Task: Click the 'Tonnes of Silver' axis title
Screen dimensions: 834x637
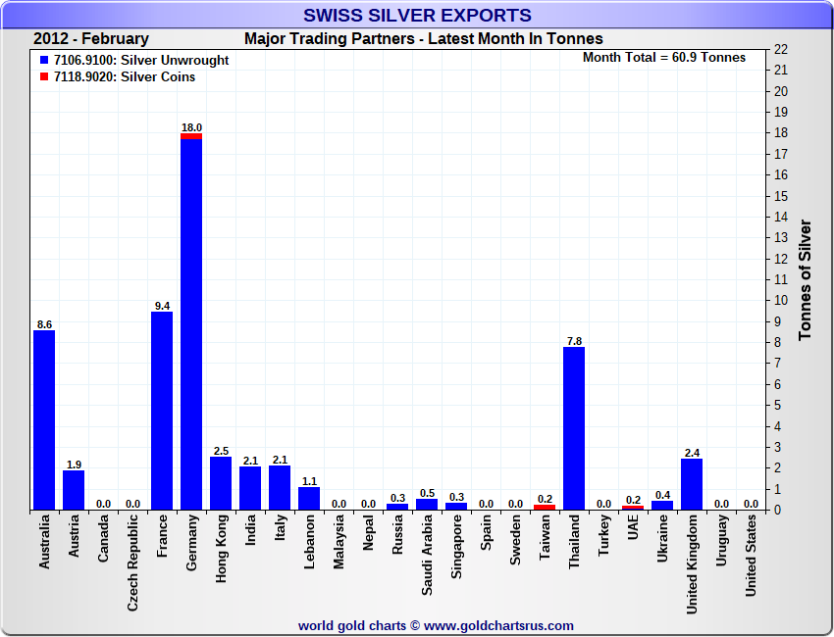Action: pyautogui.click(x=806, y=280)
